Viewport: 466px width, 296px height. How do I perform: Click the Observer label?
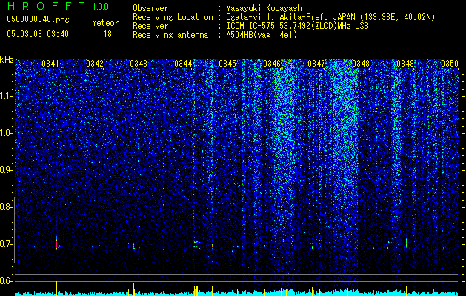[x=150, y=8]
